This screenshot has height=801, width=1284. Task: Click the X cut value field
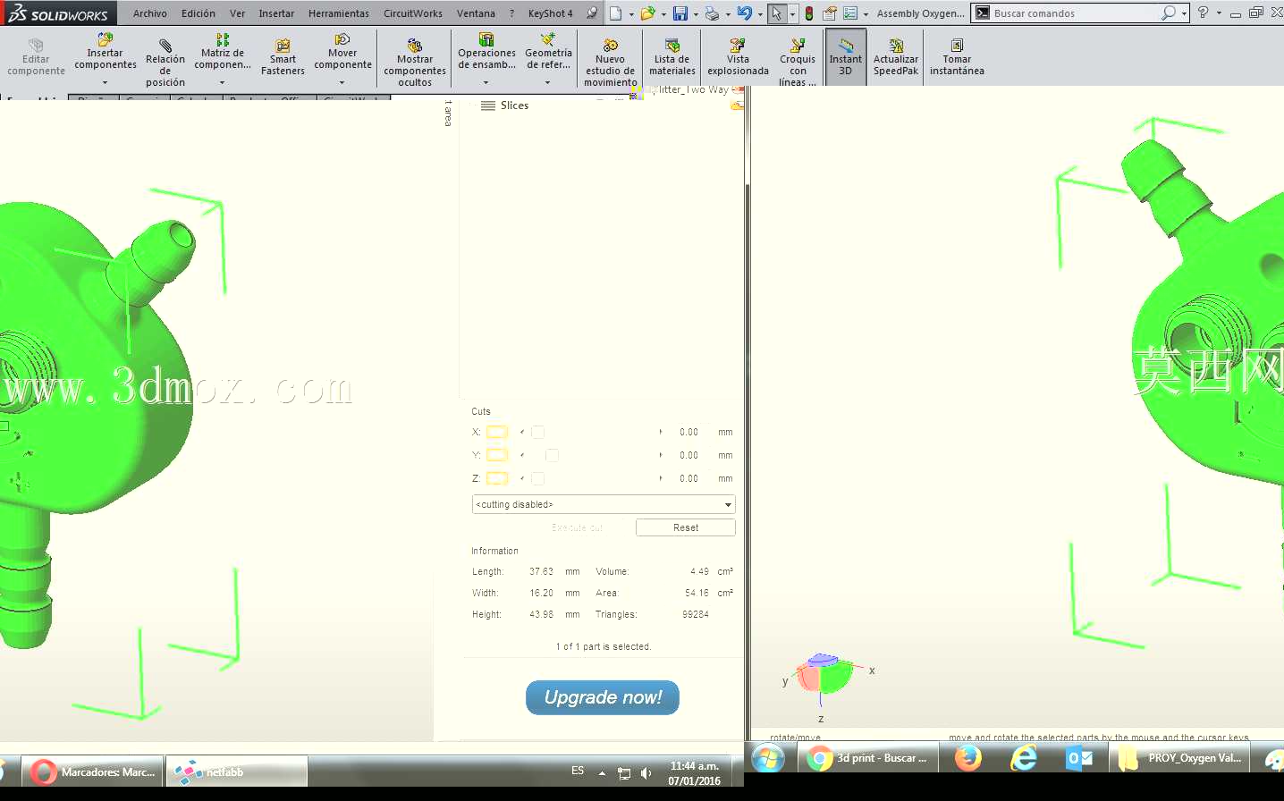[688, 432]
